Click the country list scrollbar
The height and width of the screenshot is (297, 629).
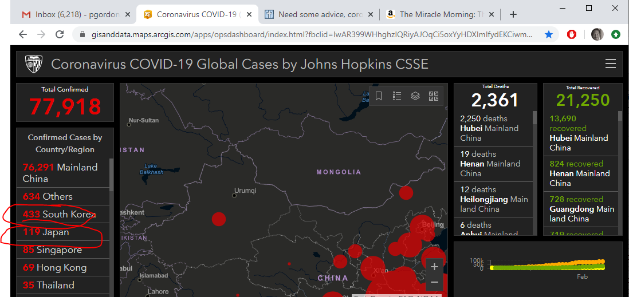pyautogui.click(x=112, y=175)
